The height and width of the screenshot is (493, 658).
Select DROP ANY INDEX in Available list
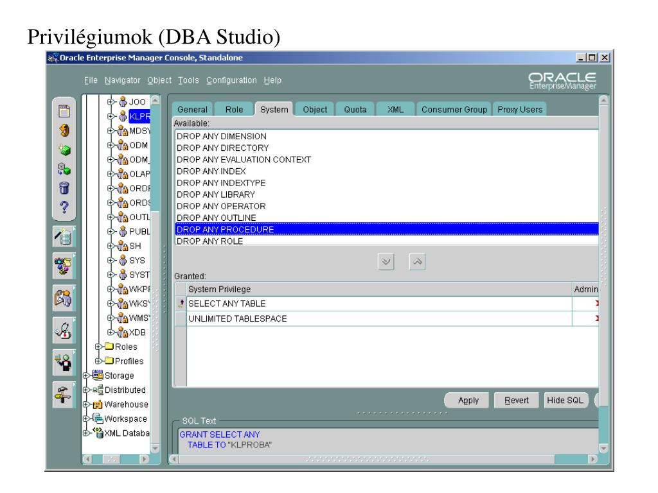[x=386, y=171]
